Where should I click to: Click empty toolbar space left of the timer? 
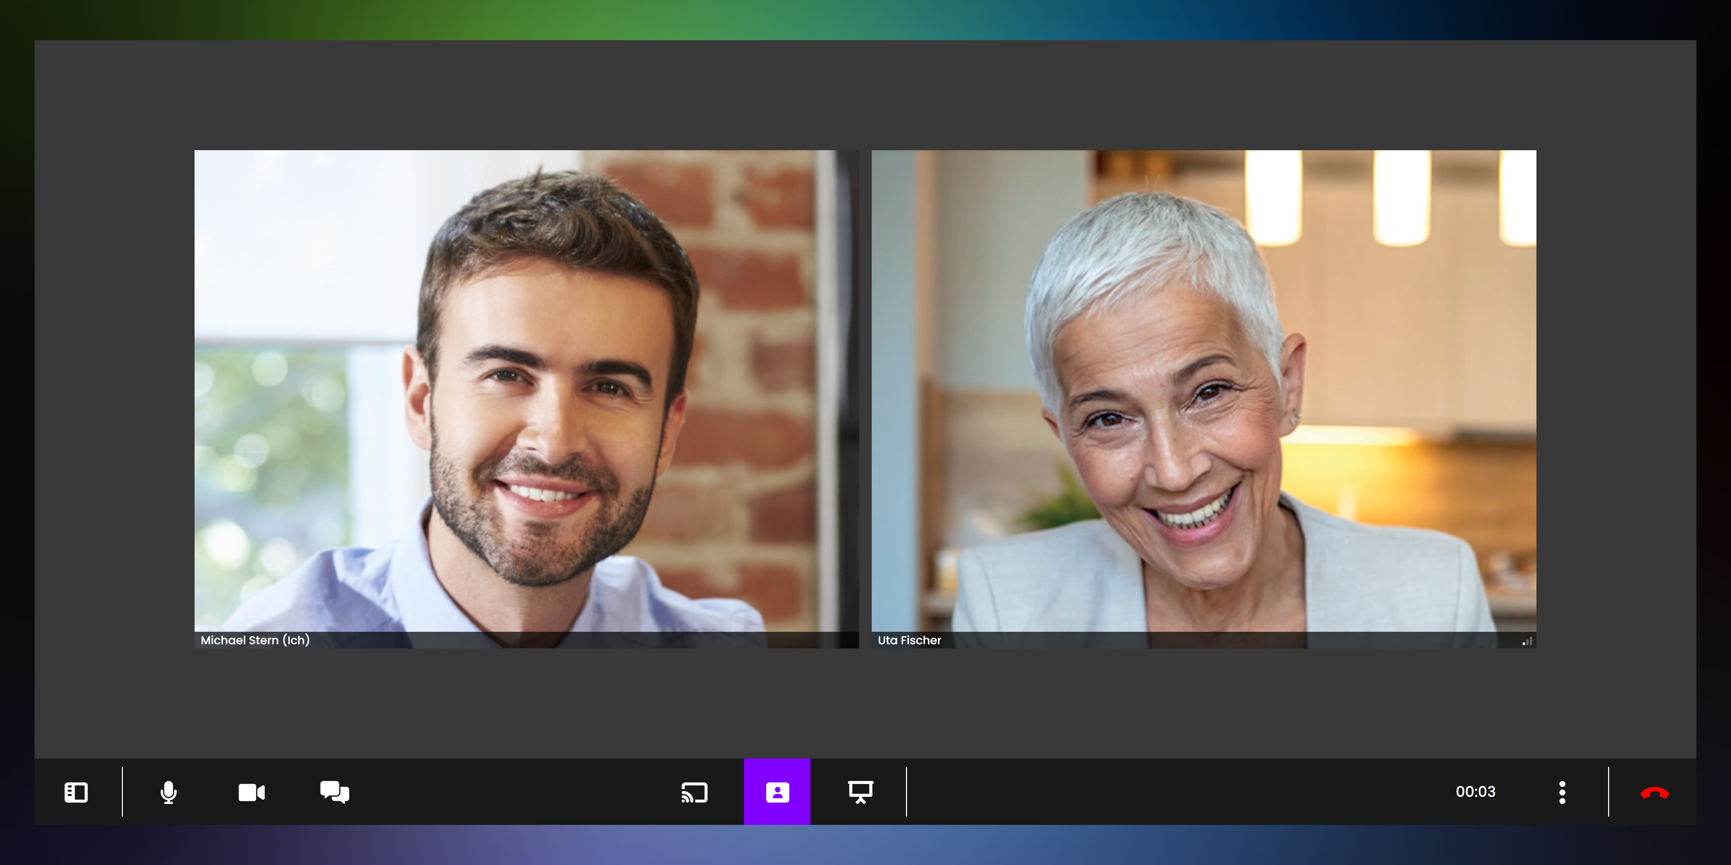(1176, 792)
